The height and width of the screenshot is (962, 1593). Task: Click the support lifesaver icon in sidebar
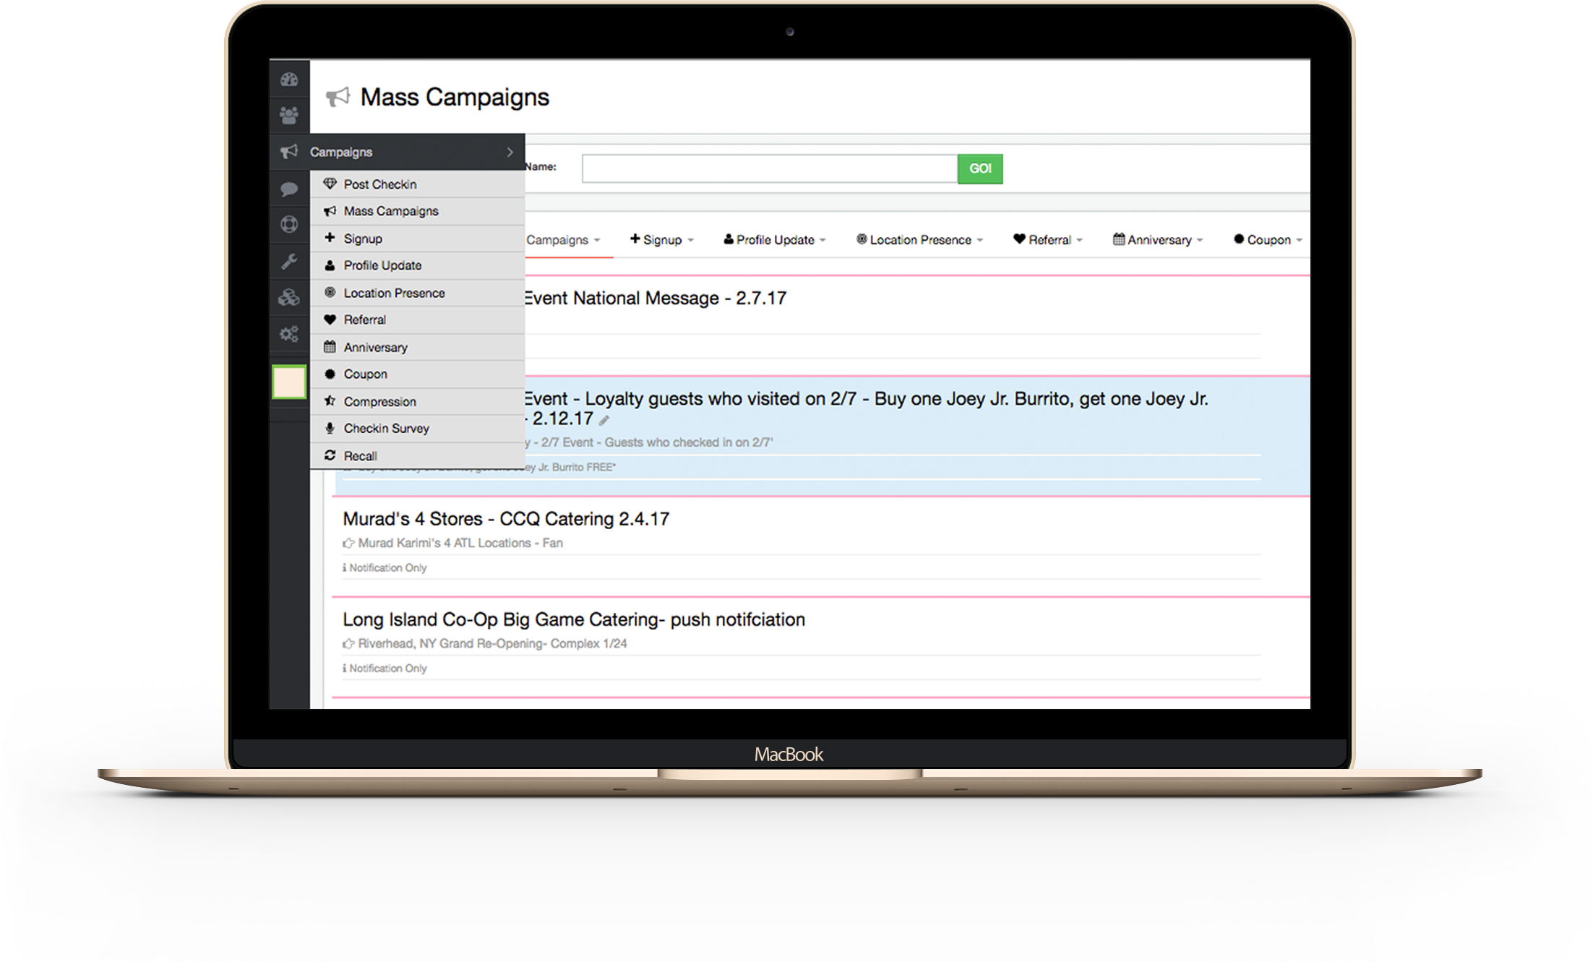click(x=289, y=225)
